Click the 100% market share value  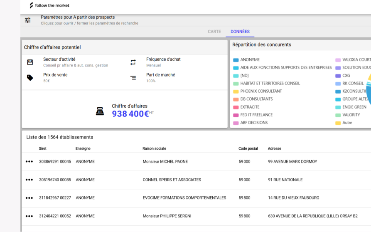tap(151, 81)
